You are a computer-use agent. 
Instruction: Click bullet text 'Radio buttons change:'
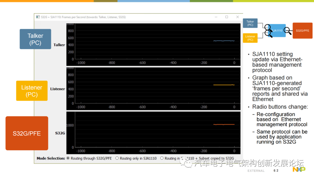(280, 107)
